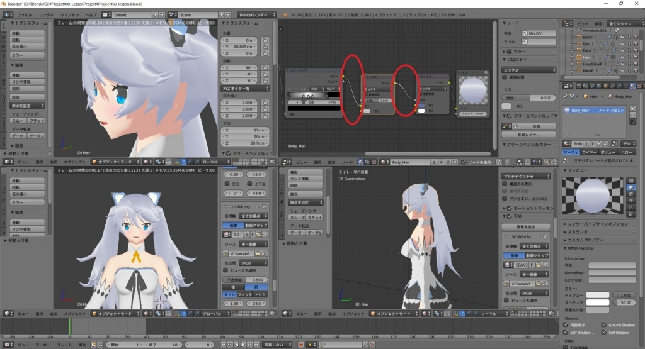Click the play animation button in timeline
Image resolution: width=645 pixels, height=349 pixels.
(x=243, y=345)
